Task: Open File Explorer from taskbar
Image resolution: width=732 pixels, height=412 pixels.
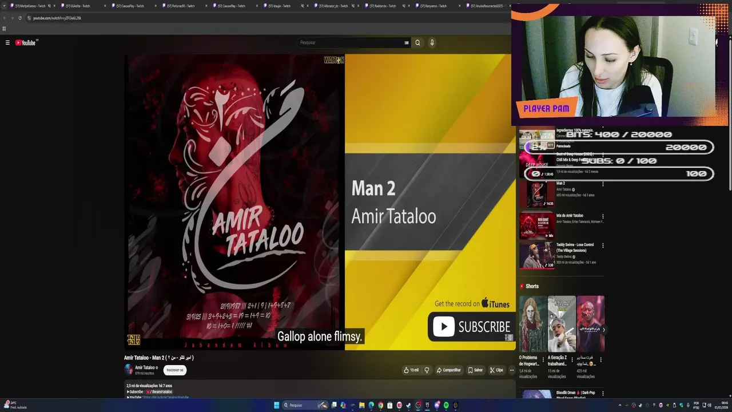Action: pyautogui.click(x=361, y=405)
